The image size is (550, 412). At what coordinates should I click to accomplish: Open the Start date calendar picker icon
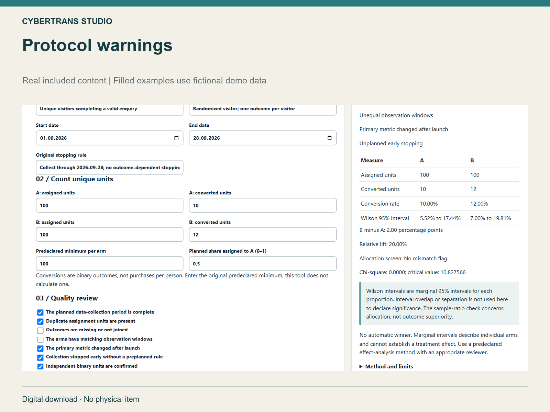click(176, 138)
